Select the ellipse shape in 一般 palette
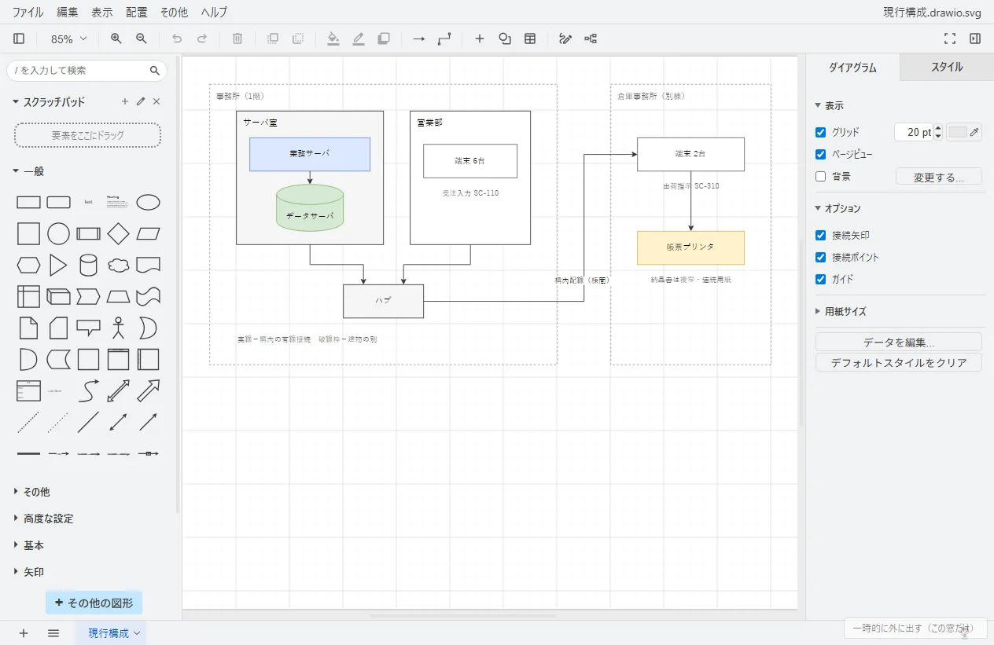Viewport: 994px width, 645px height. pyautogui.click(x=148, y=203)
